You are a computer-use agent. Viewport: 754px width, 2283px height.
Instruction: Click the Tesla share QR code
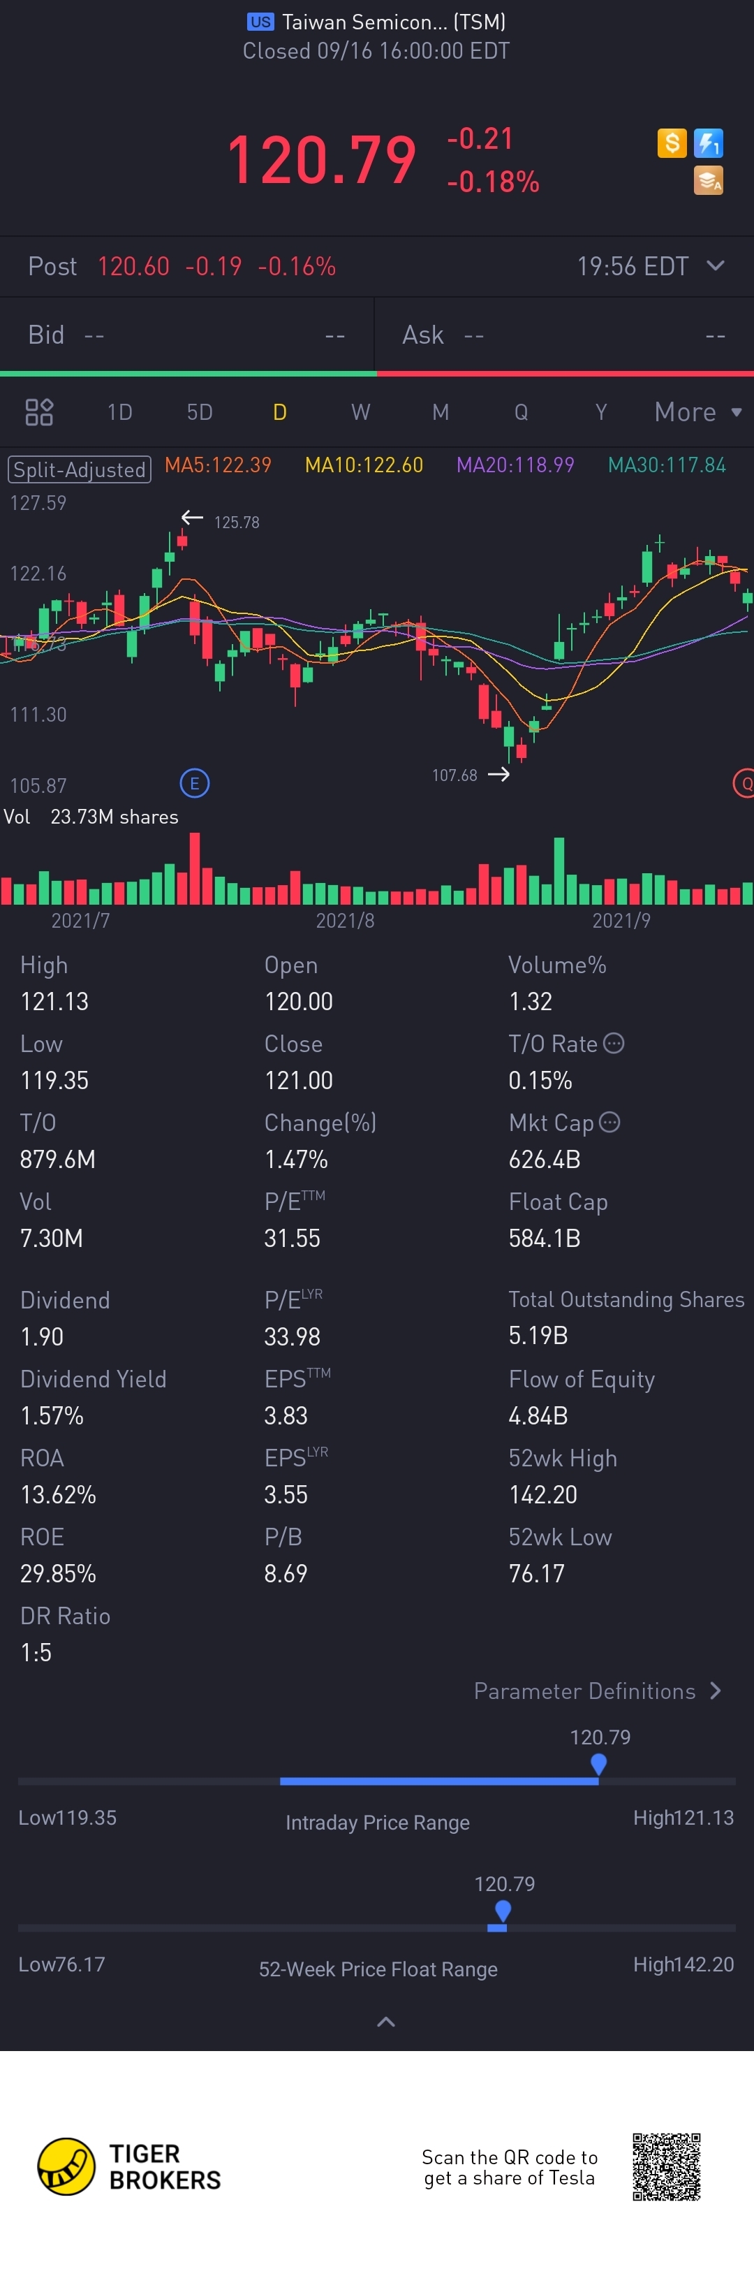[x=666, y=2166]
